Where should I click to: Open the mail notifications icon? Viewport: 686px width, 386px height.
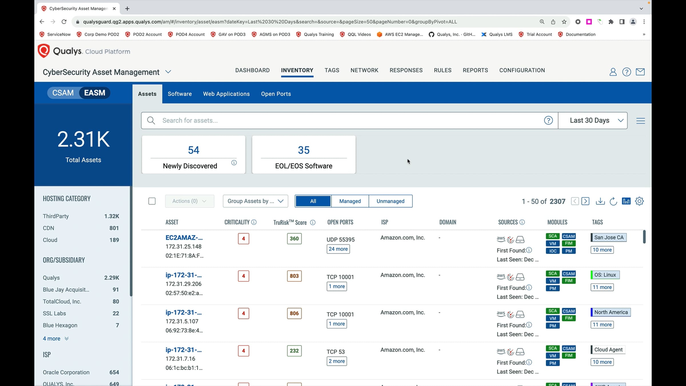tap(640, 72)
